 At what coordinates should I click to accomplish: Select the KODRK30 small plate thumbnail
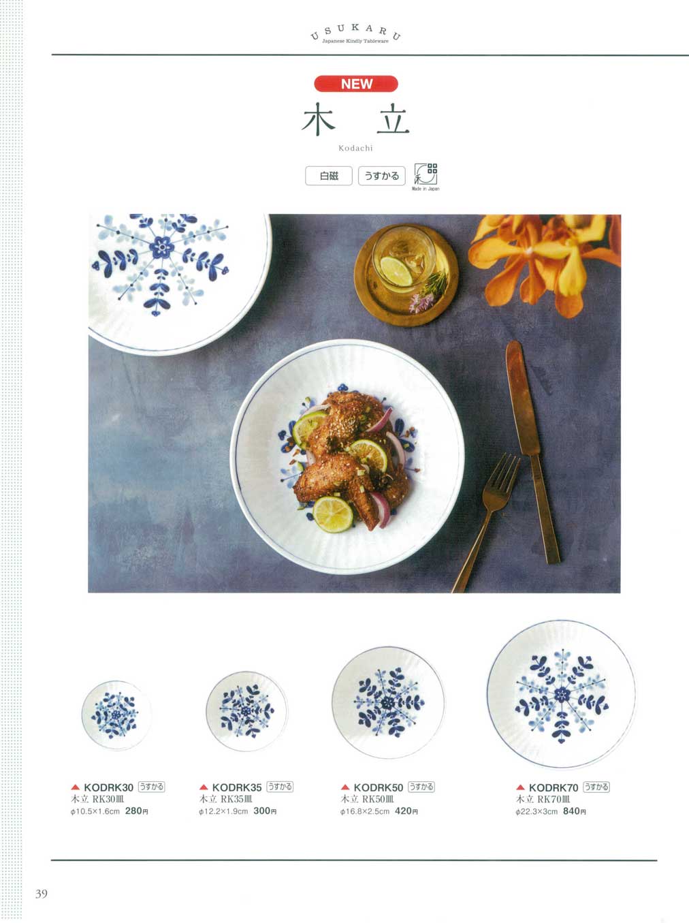click(116, 715)
